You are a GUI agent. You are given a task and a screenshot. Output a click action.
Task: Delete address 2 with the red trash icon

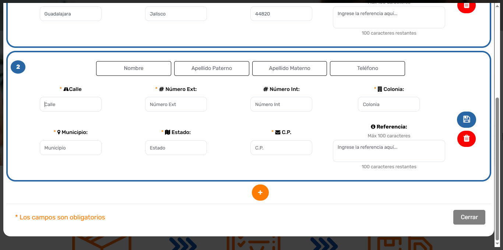click(467, 139)
